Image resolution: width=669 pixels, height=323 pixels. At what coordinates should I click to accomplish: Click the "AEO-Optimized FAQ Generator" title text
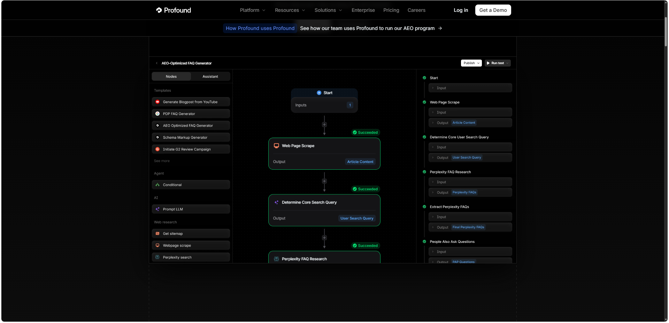[186, 63]
